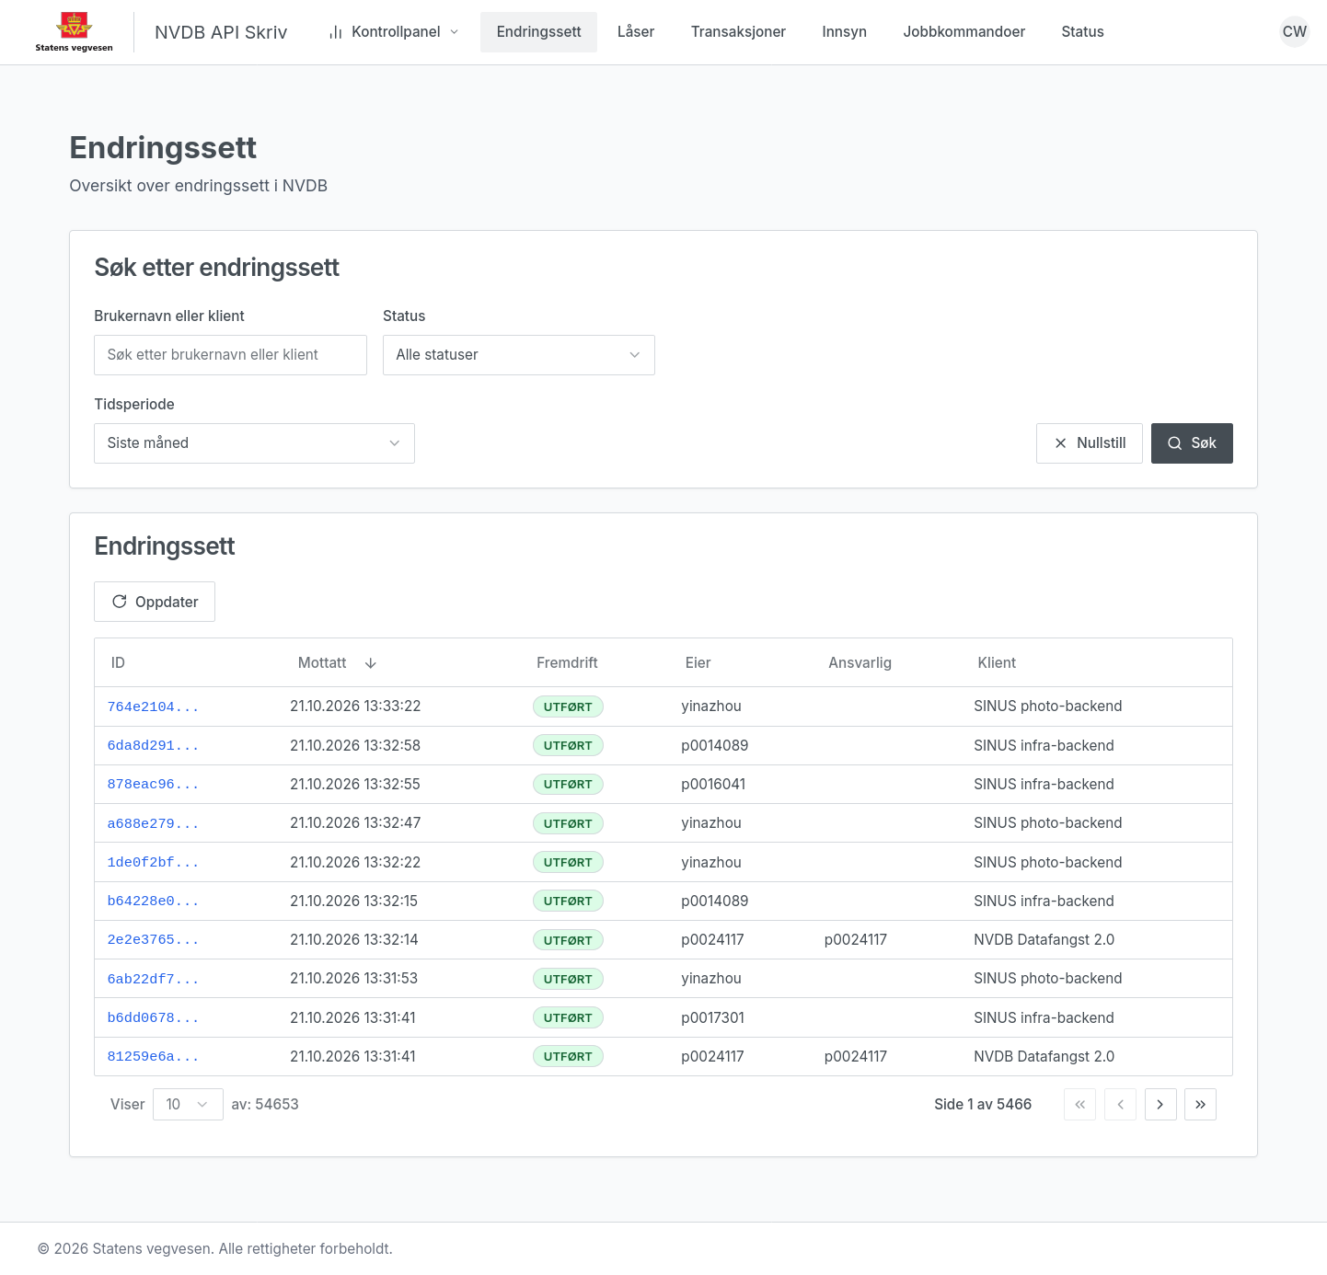Click the Fremdrift column header
Image resolution: width=1327 pixels, height=1275 pixels.
(x=567, y=662)
